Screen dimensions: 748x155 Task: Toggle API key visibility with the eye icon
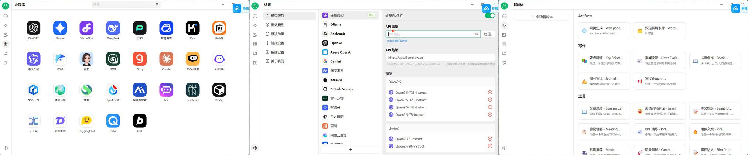click(476, 34)
